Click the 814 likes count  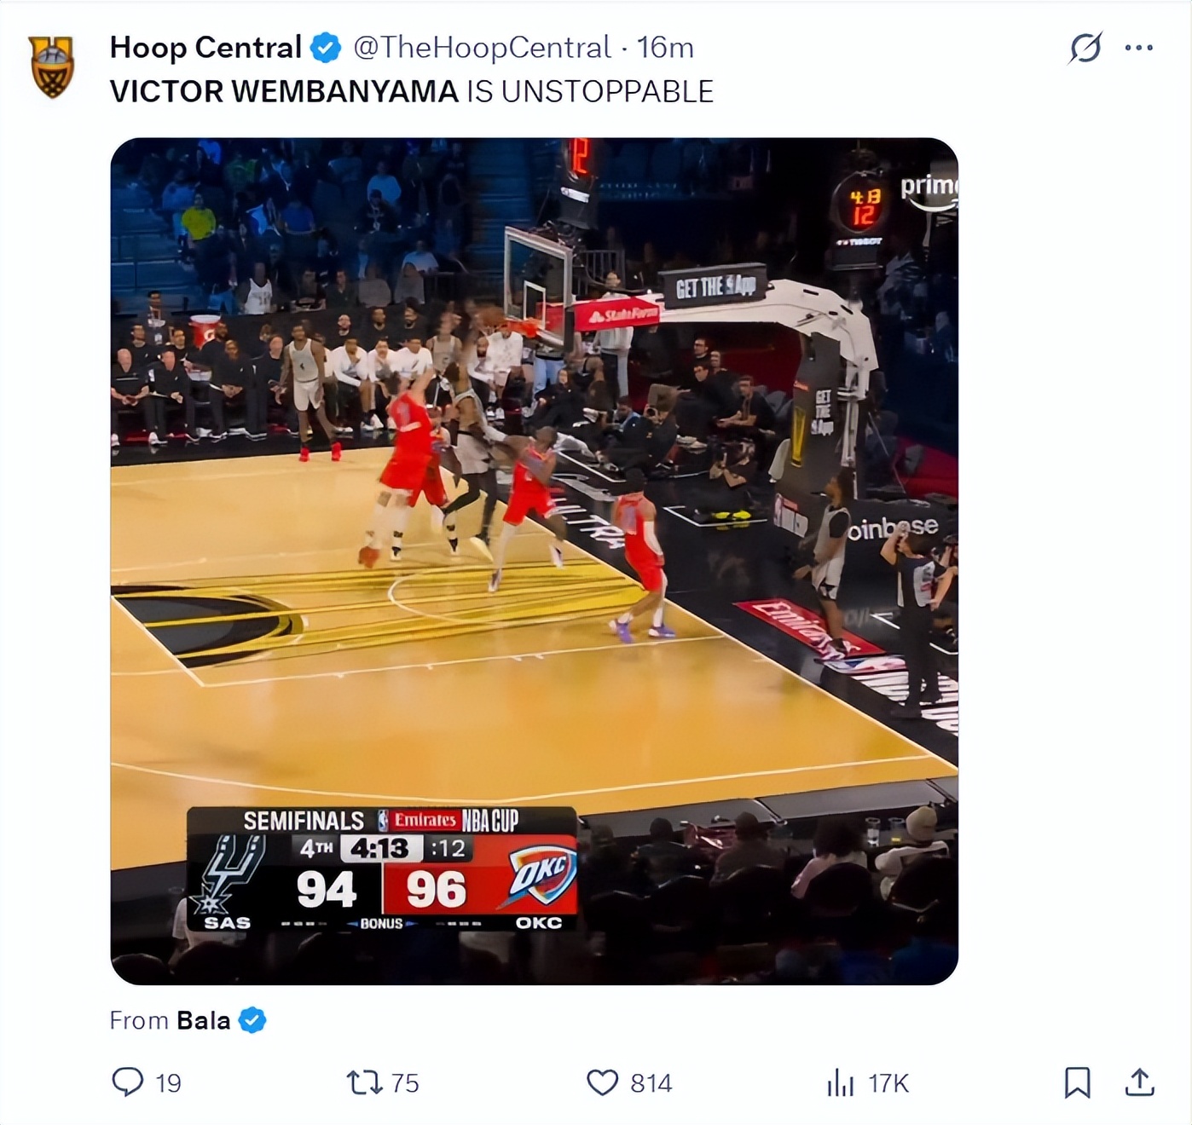651,1083
